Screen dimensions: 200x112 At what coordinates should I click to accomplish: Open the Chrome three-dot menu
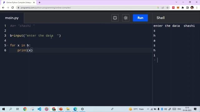point(197,7)
